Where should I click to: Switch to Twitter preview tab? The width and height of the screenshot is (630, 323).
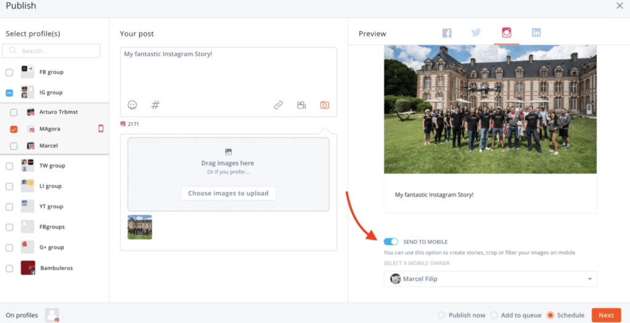476,33
